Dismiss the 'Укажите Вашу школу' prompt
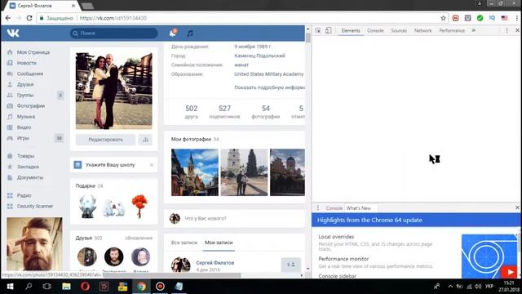Screen dimensions: 522x294 [x=152, y=165]
